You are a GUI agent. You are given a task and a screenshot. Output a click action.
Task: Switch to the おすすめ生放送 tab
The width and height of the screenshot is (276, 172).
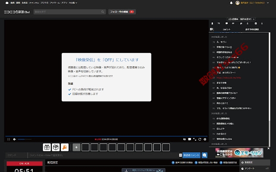coord(252,30)
